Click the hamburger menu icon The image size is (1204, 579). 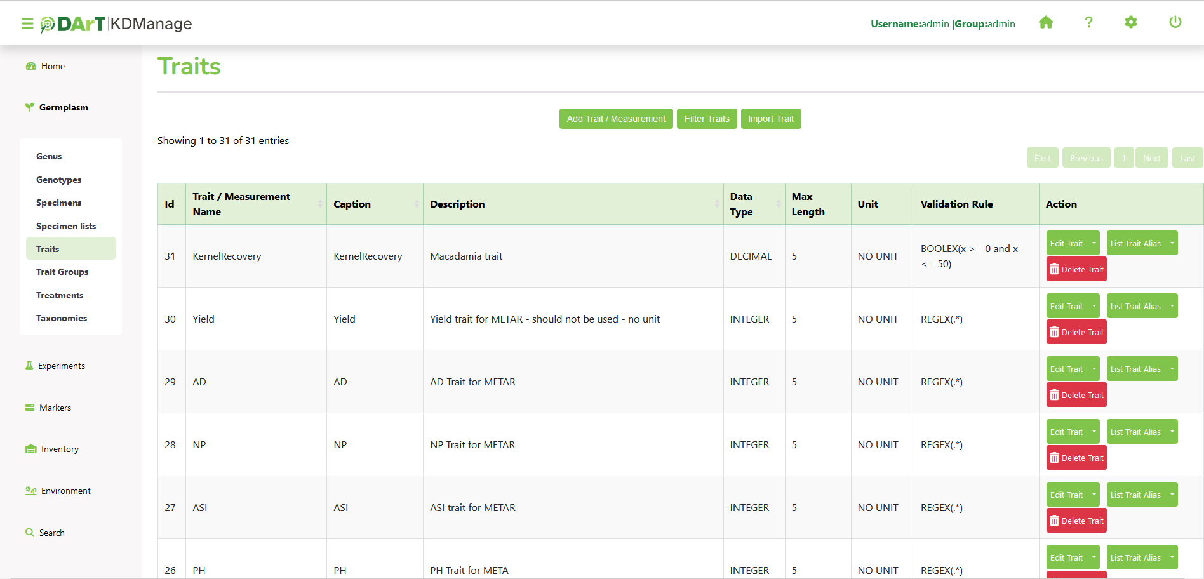click(27, 24)
